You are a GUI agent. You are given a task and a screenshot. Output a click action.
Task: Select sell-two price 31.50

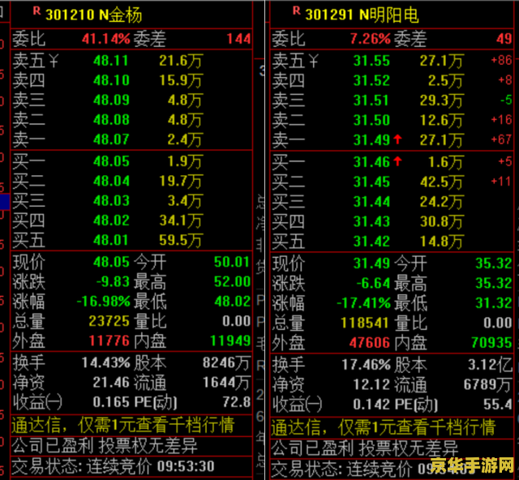coord(371,120)
